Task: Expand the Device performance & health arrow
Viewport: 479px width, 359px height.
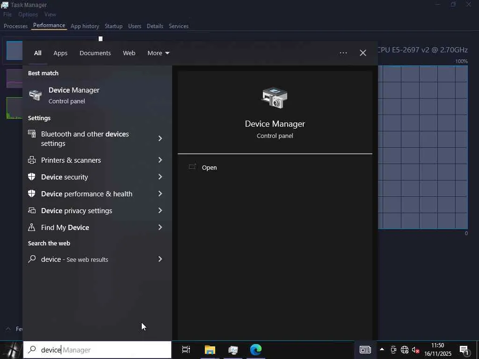Action: (160, 194)
